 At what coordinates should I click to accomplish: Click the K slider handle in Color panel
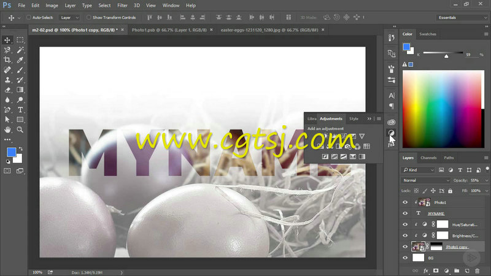[446, 56]
